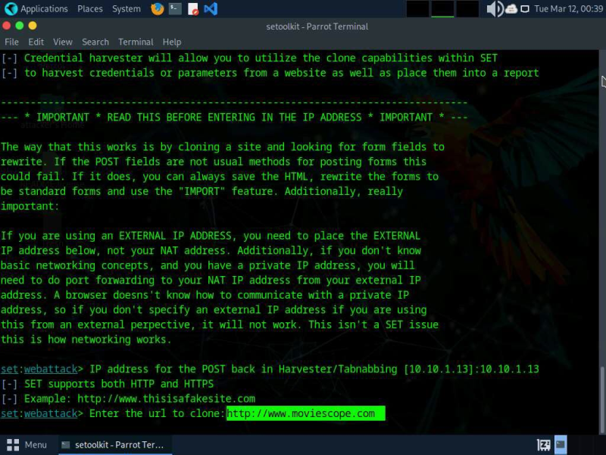Open the Help menu in terminal
606x455 pixels.
click(x=172, y=42)
